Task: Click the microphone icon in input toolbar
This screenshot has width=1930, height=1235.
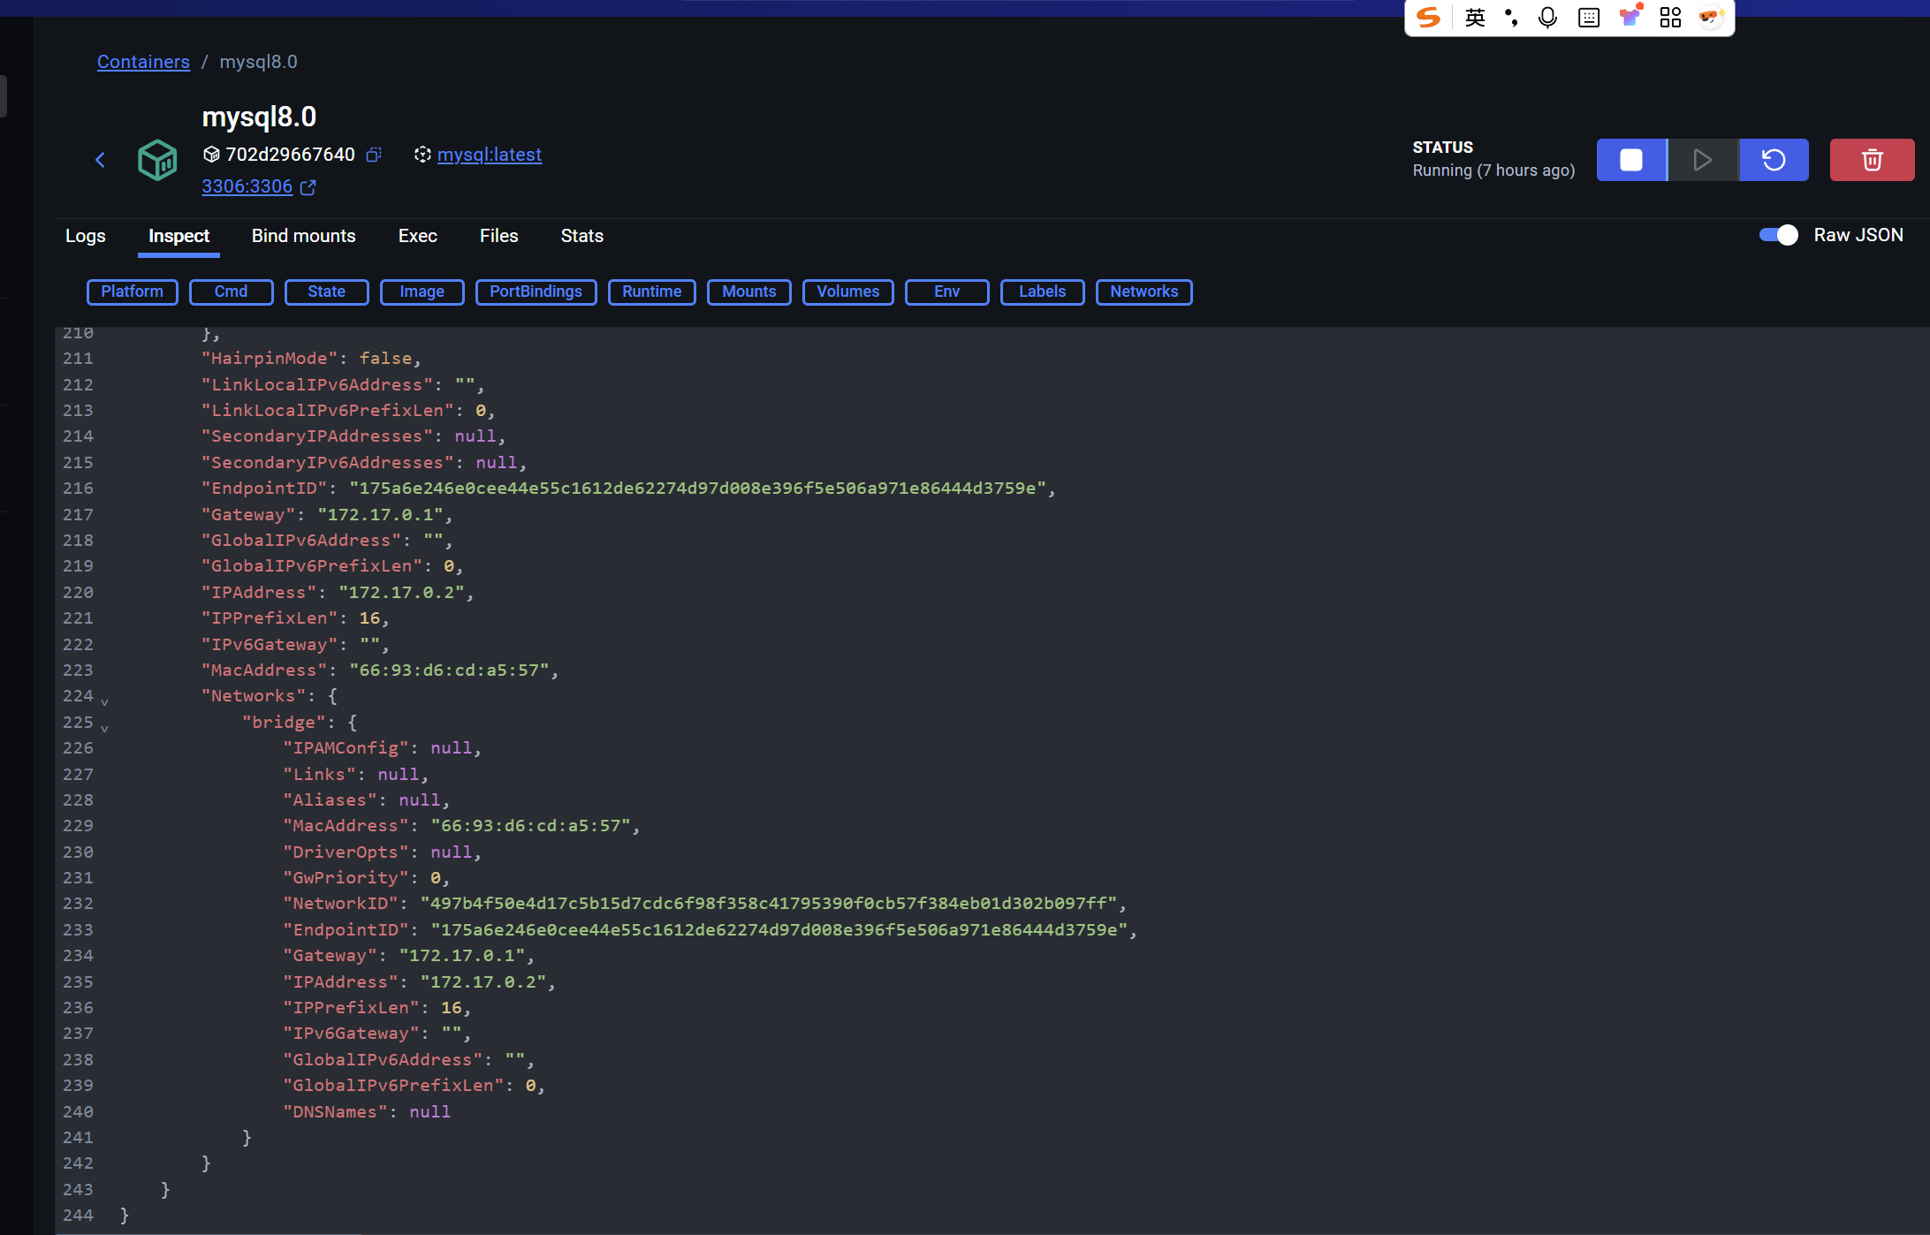Action: click(1547, 18)
